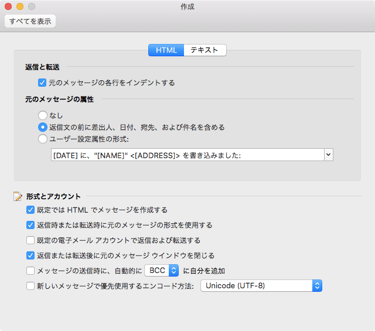The image size is (375, 331).
Task: Uncheck 元のメッセージの各行をインデントする
Action: (42, 83)
